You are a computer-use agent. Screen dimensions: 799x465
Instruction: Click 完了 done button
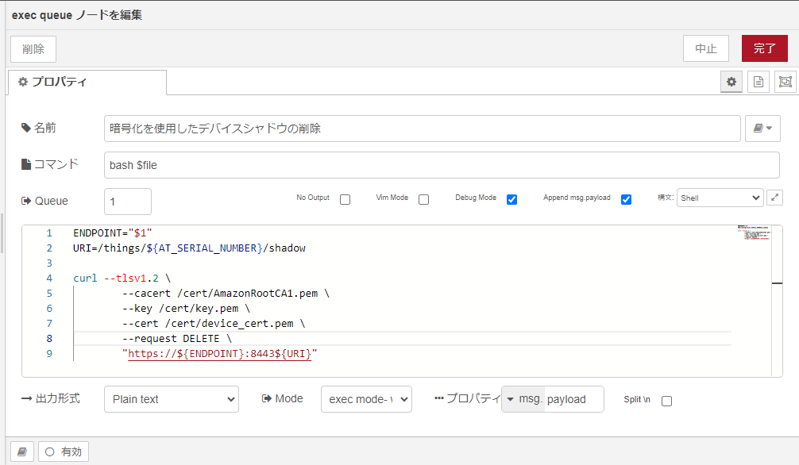coord(764,48)
